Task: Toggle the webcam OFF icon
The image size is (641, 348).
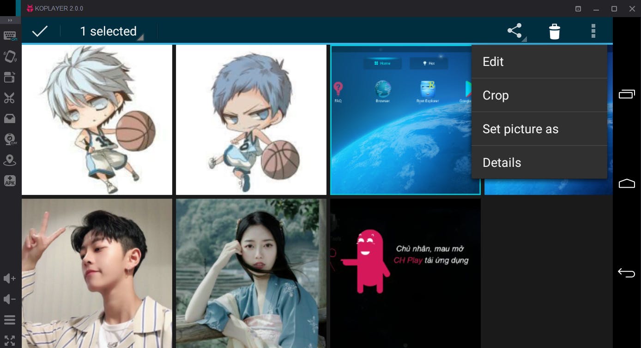Action: [10, 139]
